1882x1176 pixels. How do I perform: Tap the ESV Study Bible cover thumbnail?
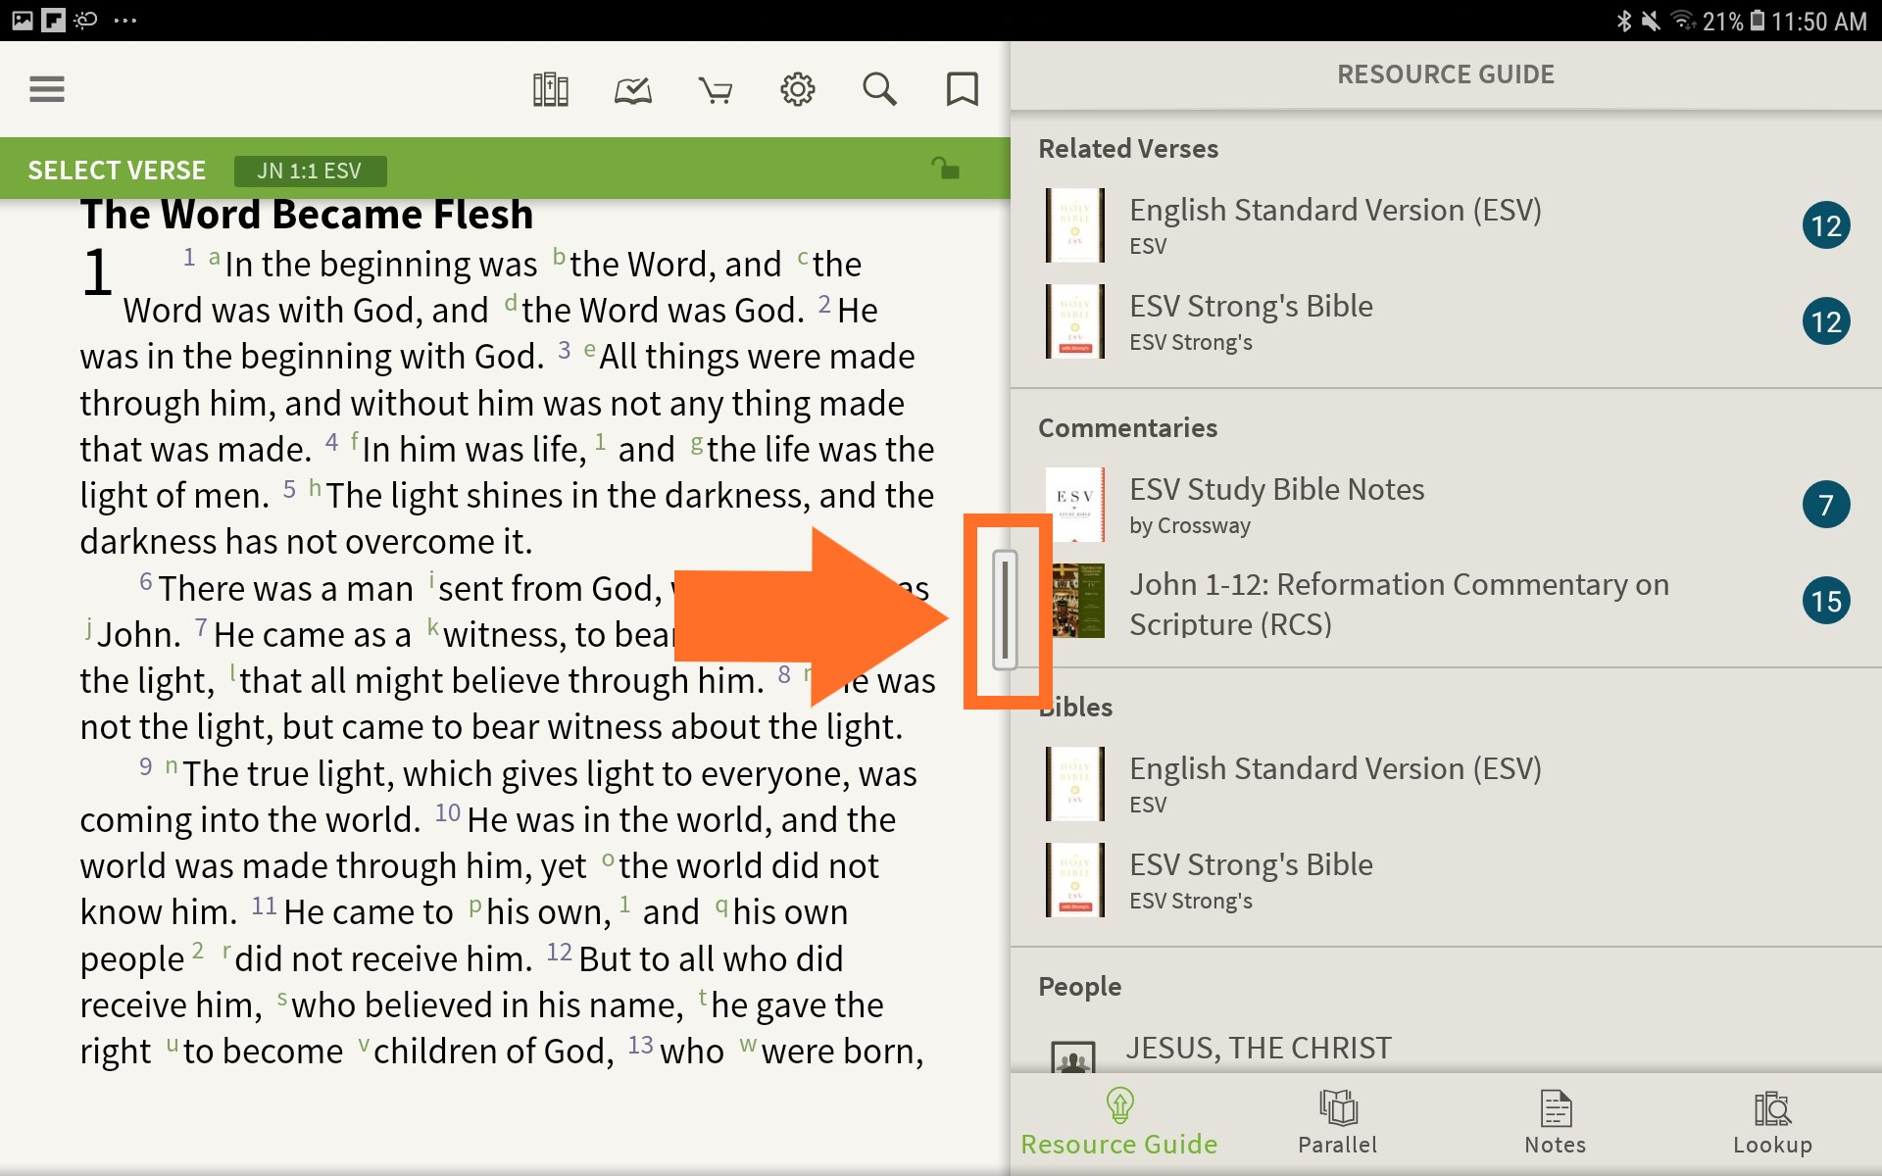[1075, 505]
